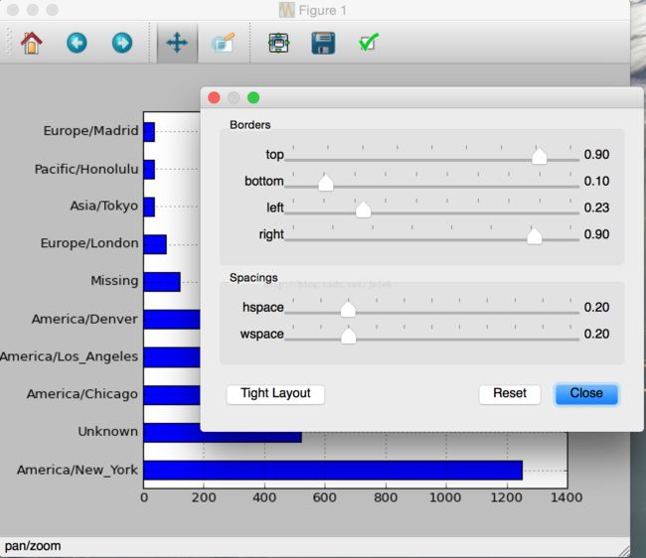Close the dialog with red button

click(214, 97)
